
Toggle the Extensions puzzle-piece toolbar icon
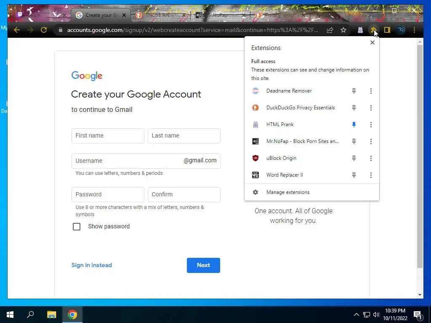click(x=373, y=30)
